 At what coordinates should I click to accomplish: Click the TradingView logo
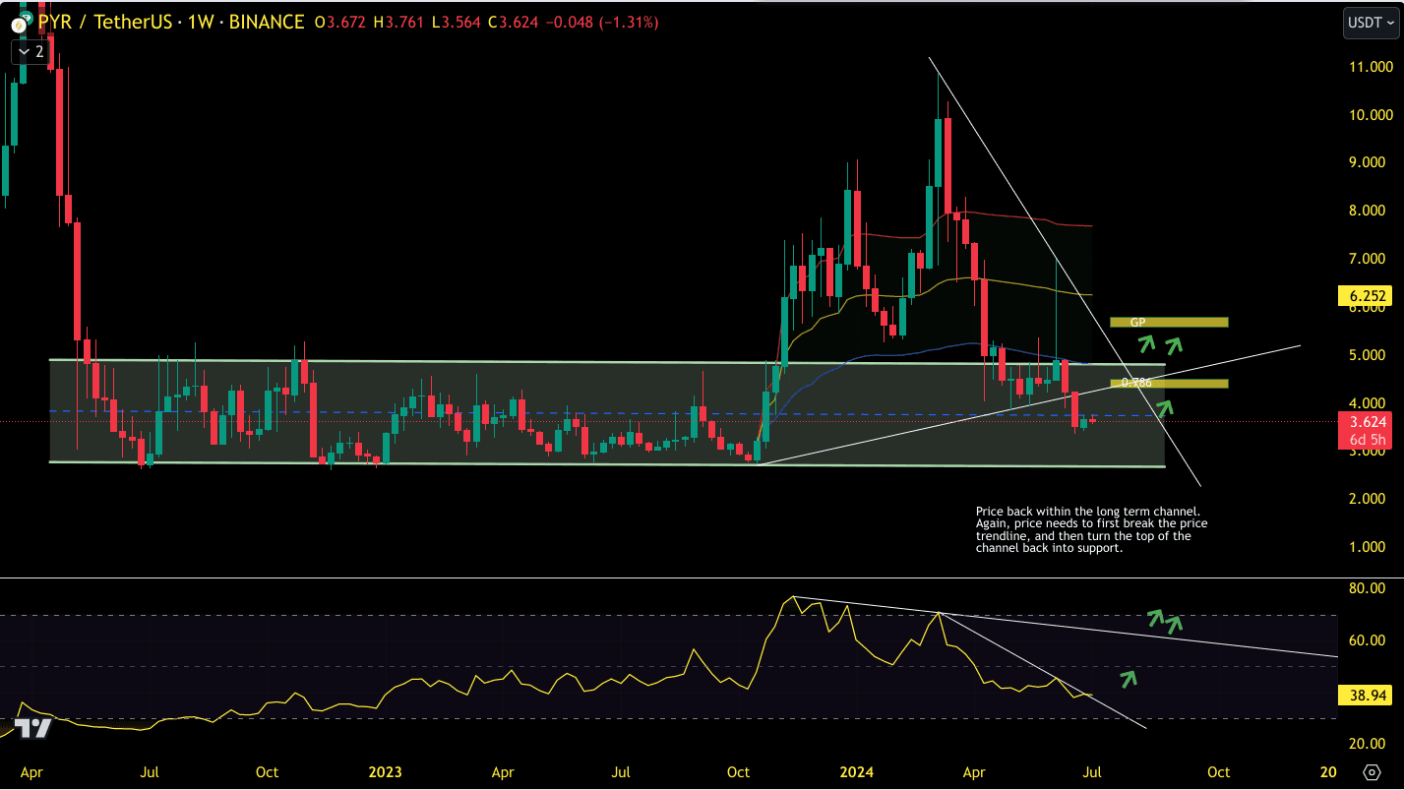tap(33, 728)
